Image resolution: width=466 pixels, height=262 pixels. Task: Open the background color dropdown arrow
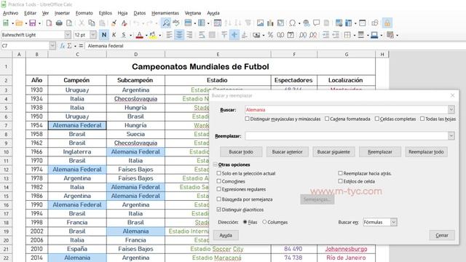click(x=160, y=36)
